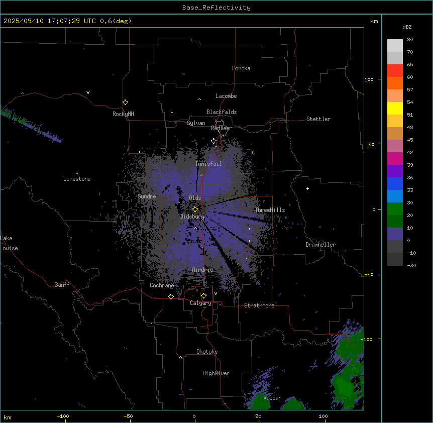
Task: Click the asterisk marker above Limestone
Action: click(x=77, y=174)
